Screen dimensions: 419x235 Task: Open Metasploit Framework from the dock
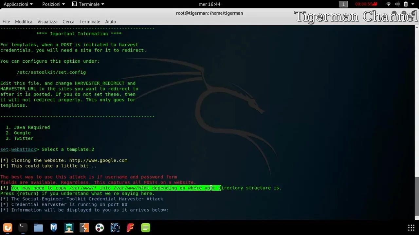(53, 227)
